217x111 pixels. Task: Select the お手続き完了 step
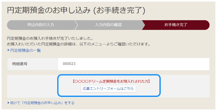pyautogui.click(x=176, y=25)
